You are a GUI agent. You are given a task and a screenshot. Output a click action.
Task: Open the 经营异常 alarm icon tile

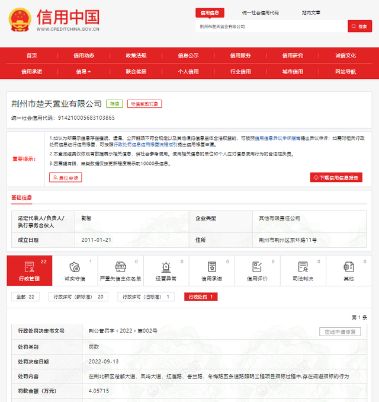(166, 270)
